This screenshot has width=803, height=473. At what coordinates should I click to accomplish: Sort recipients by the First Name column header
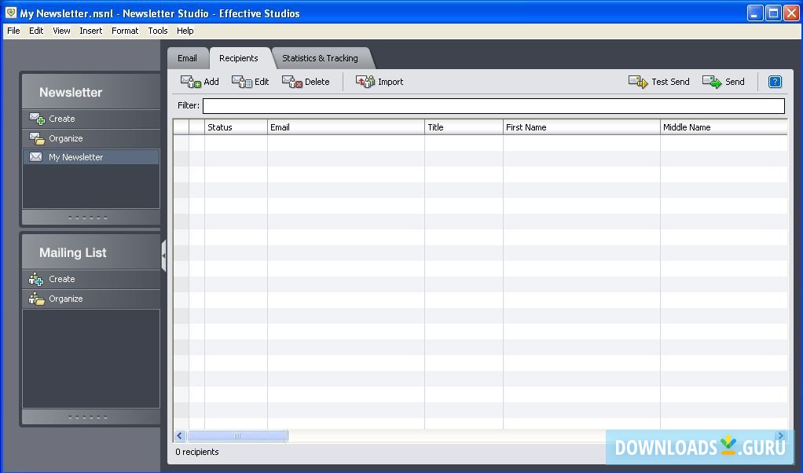(581, 127)
